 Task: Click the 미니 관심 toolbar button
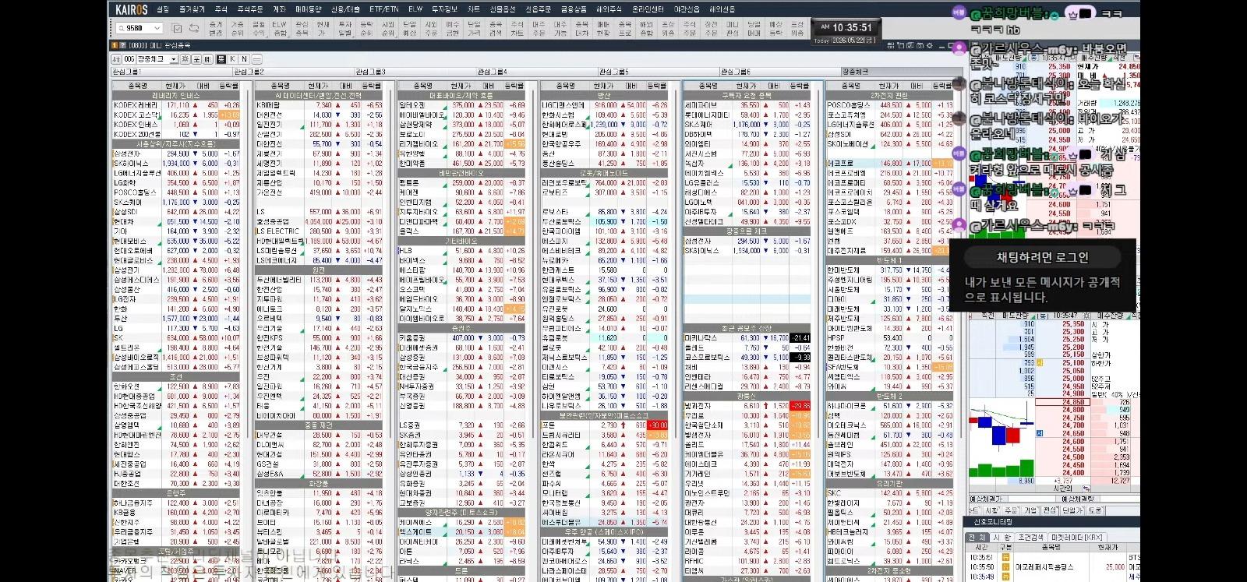732,29
